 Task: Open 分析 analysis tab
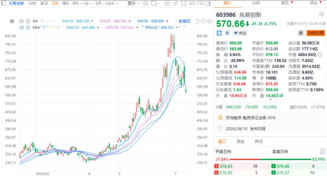pyautogui.click(x=256, y=3)
